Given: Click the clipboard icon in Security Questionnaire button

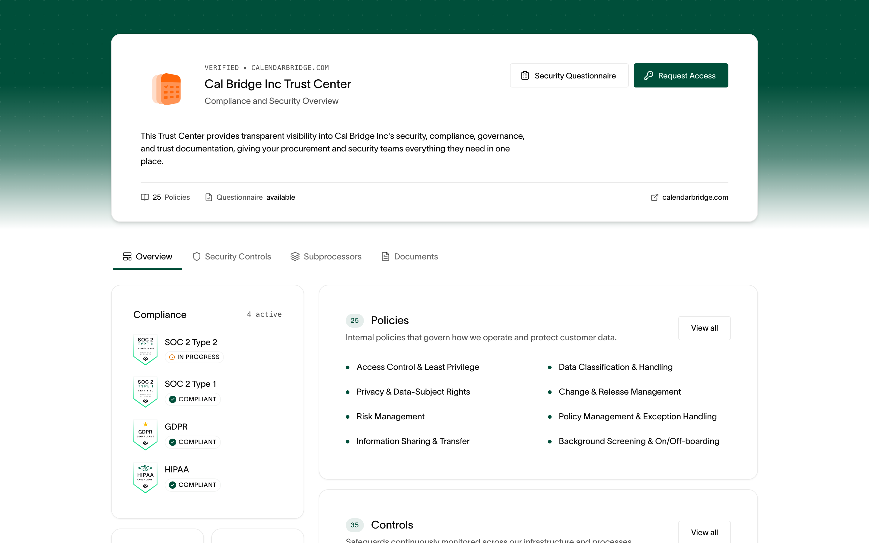Looking at the screenshot, I should click(525, 75).
